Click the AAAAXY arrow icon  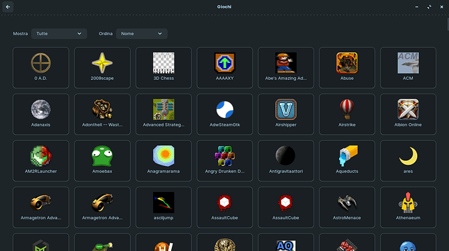[x=224, y=63]
